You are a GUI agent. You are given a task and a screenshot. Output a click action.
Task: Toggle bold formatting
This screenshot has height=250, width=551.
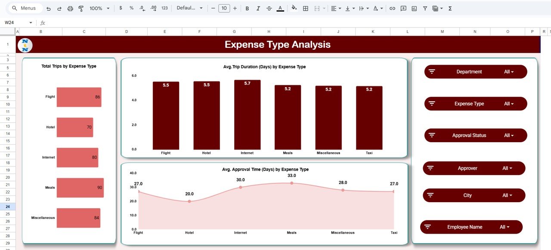point(247,8)
